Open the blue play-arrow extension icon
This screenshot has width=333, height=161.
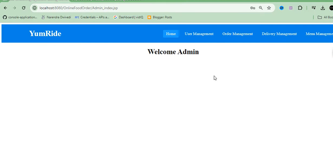click(x=282, y=8)
